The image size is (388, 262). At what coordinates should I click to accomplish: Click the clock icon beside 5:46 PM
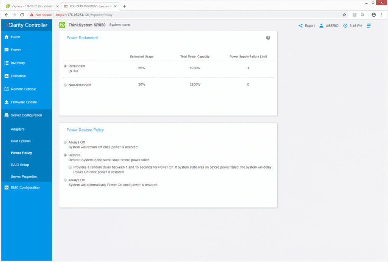345,26
